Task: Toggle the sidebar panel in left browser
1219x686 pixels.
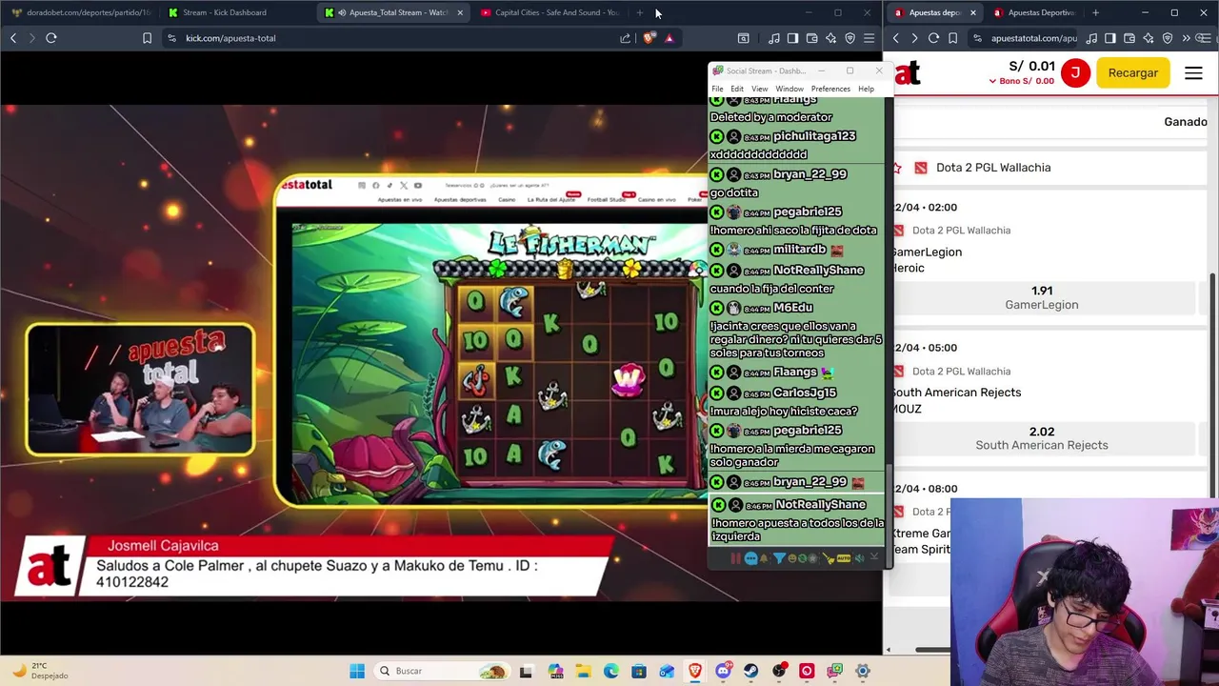Action: pos(792,38)
